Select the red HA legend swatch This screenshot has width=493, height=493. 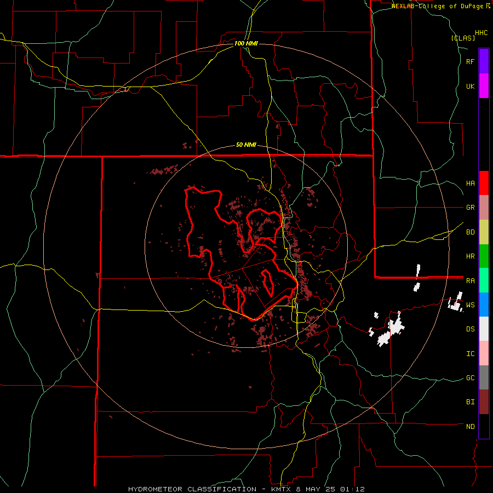point(484,183)
